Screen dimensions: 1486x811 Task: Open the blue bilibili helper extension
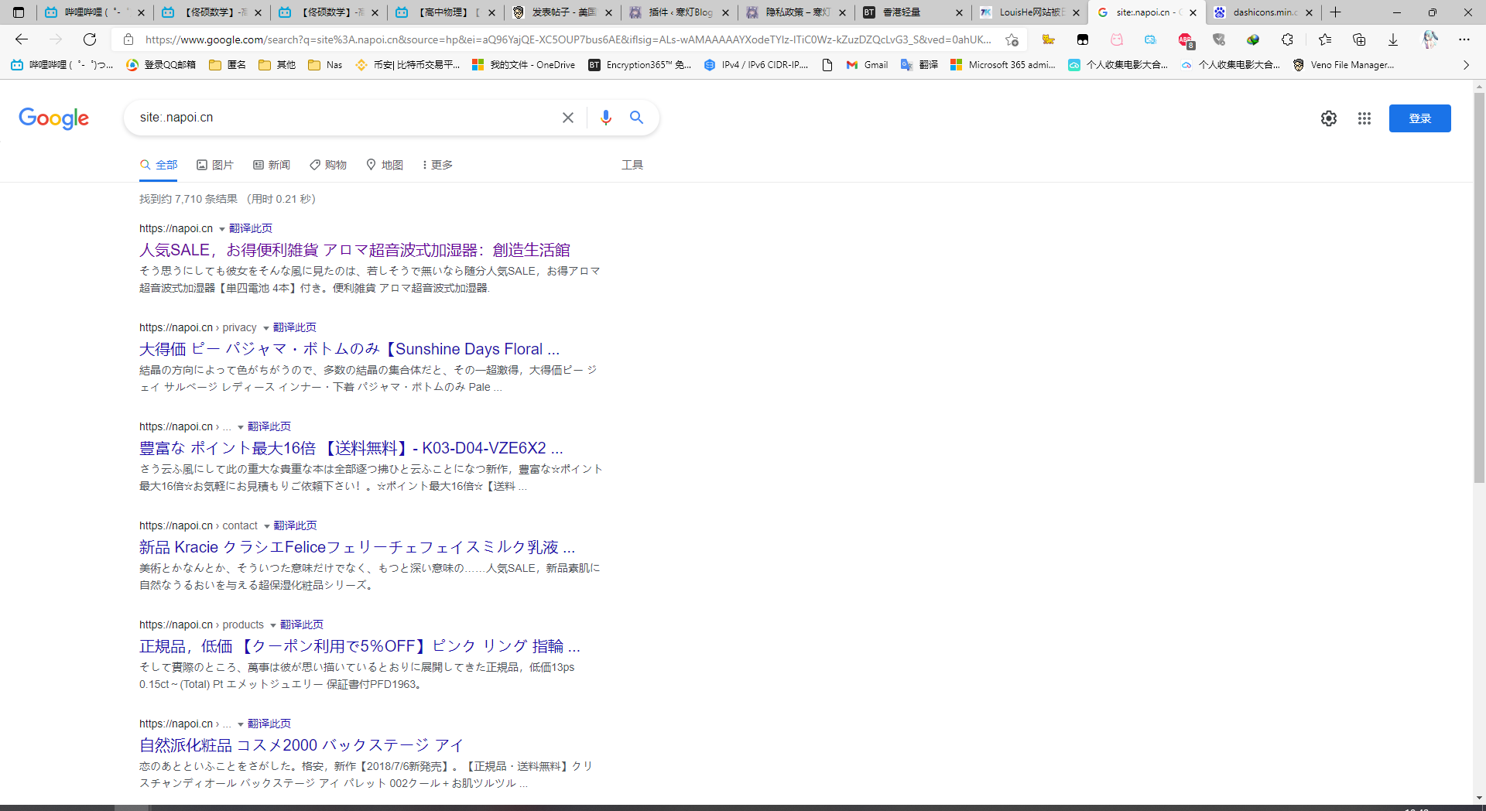pos(1151,39)
